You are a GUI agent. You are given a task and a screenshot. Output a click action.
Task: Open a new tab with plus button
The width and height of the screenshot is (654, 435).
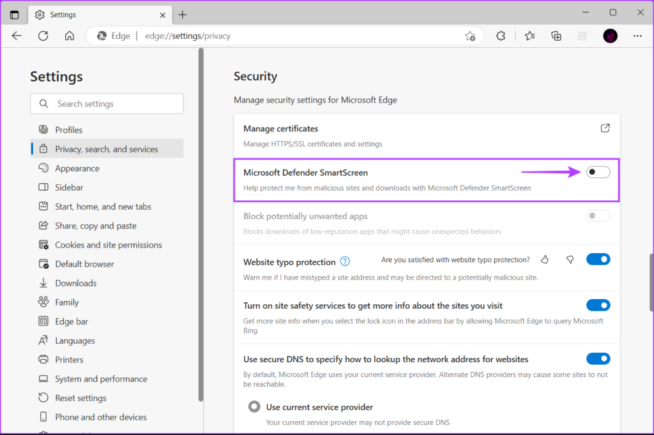182,15
